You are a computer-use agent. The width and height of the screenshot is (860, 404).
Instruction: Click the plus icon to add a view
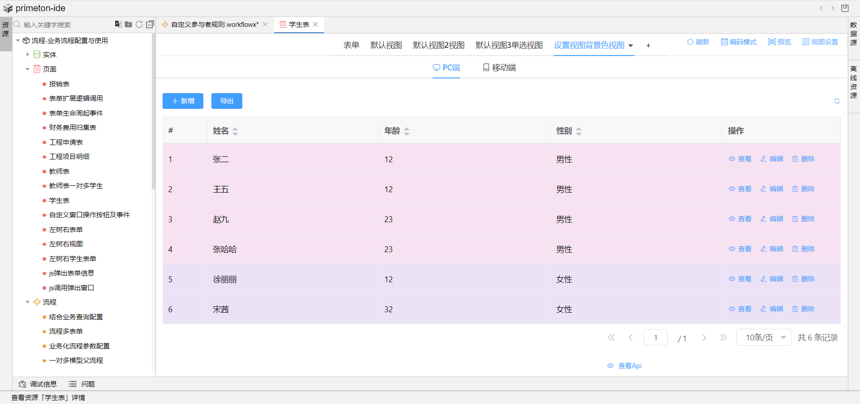pos(648,46)
